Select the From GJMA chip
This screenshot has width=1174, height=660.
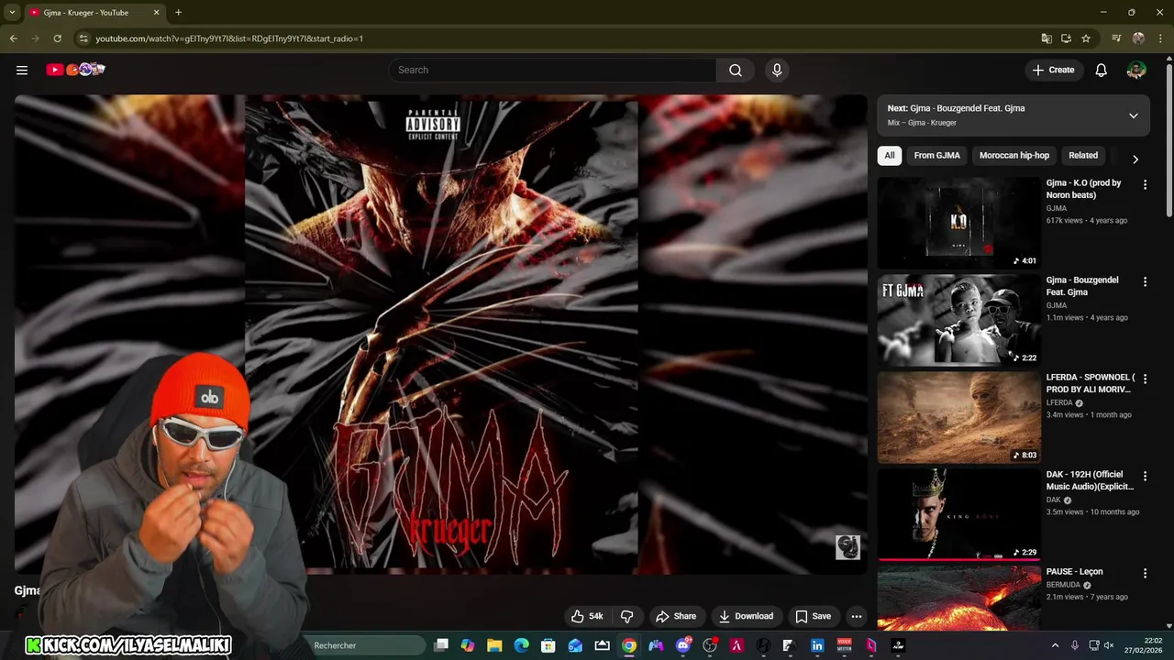tap(936, 156)
